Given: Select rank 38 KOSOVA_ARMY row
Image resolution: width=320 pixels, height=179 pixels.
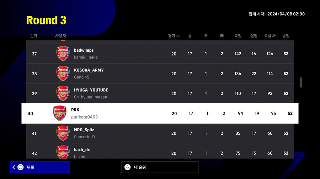Looking at the screenshot, I should click(160, 74).
